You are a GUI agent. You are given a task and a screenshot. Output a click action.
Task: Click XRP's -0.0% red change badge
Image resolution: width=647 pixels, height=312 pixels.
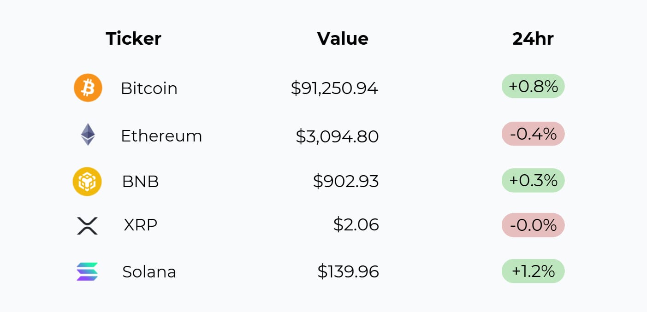pyautogui.click(x=533, y=225)
